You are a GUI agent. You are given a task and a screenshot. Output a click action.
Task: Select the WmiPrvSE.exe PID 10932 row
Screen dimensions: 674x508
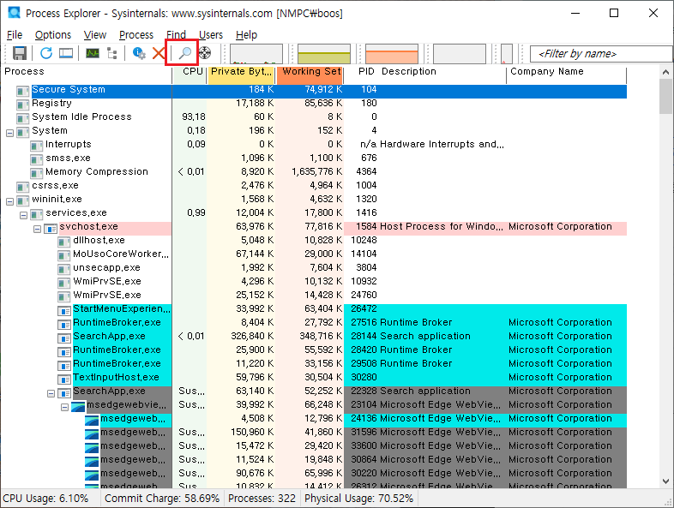tap(313, 283)
